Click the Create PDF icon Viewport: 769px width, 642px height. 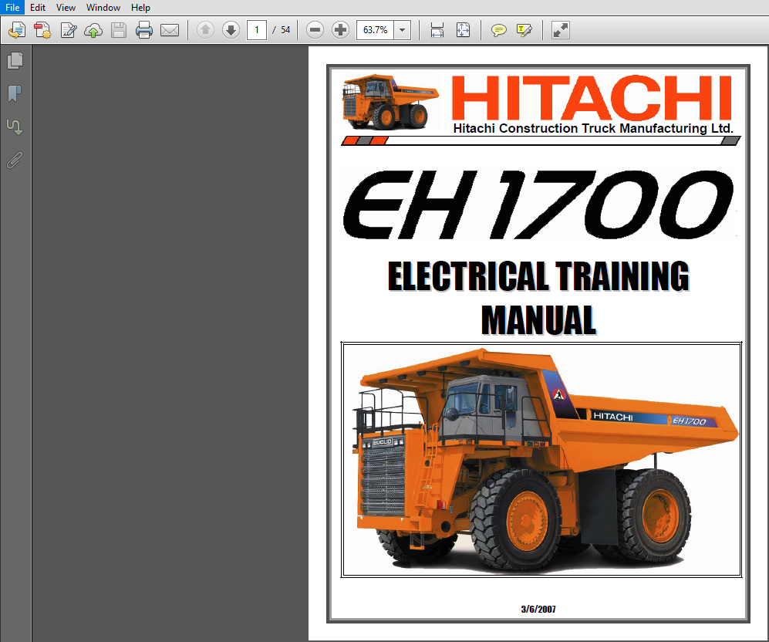(x=42, y=30)
